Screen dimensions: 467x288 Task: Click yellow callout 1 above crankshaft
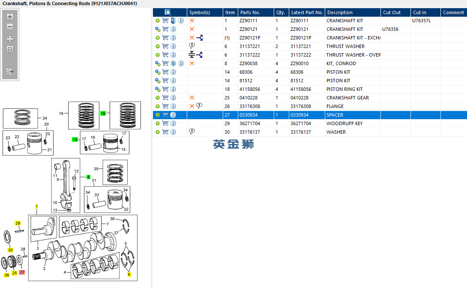tap(36, 207)
